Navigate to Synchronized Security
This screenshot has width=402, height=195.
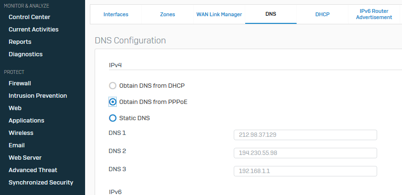tap(41, 183)
